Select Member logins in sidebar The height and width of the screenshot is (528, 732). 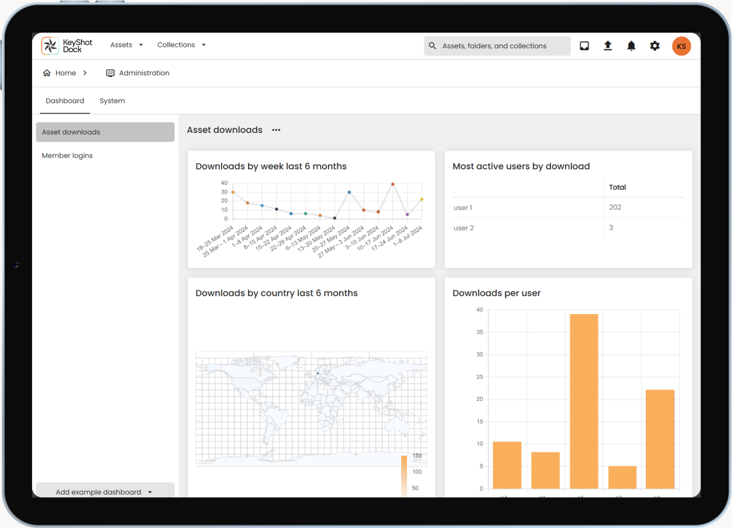point(68,156)
